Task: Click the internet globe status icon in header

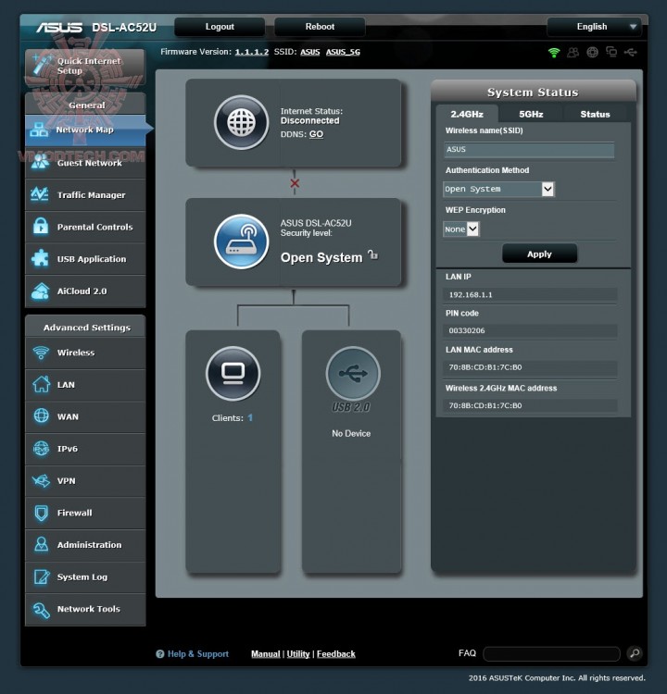Action: [x=593, y=52]
